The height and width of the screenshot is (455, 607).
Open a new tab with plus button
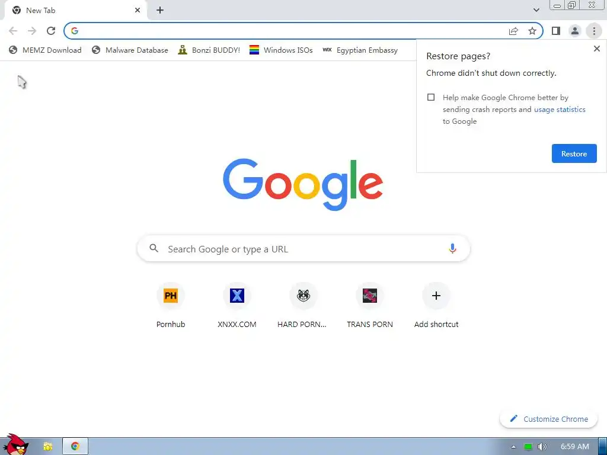[160, 11]
